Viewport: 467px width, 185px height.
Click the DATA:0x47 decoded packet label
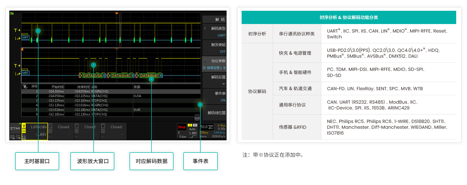tap(149, 76)
